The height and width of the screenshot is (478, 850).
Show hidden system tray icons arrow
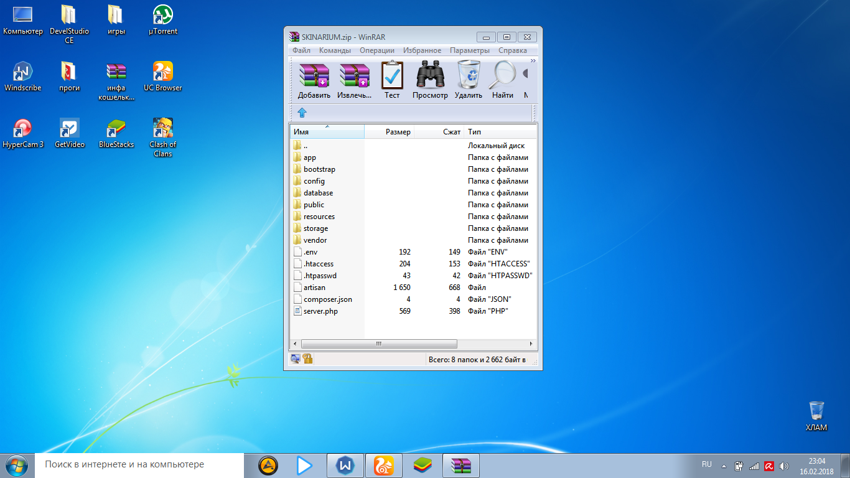pyautogui.click(x=724, y=466)
